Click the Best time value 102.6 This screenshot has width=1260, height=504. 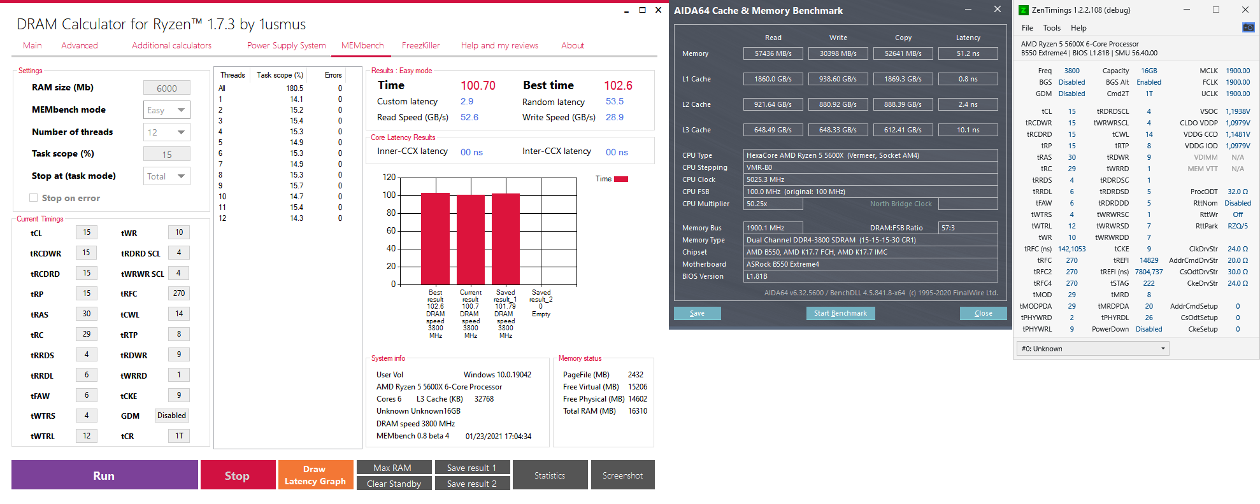coord(618,85)
